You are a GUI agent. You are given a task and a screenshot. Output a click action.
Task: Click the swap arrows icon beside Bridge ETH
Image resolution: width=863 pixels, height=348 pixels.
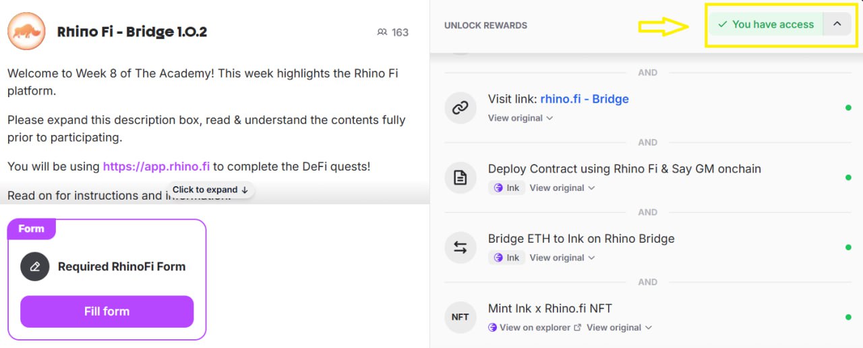[460, 248]
